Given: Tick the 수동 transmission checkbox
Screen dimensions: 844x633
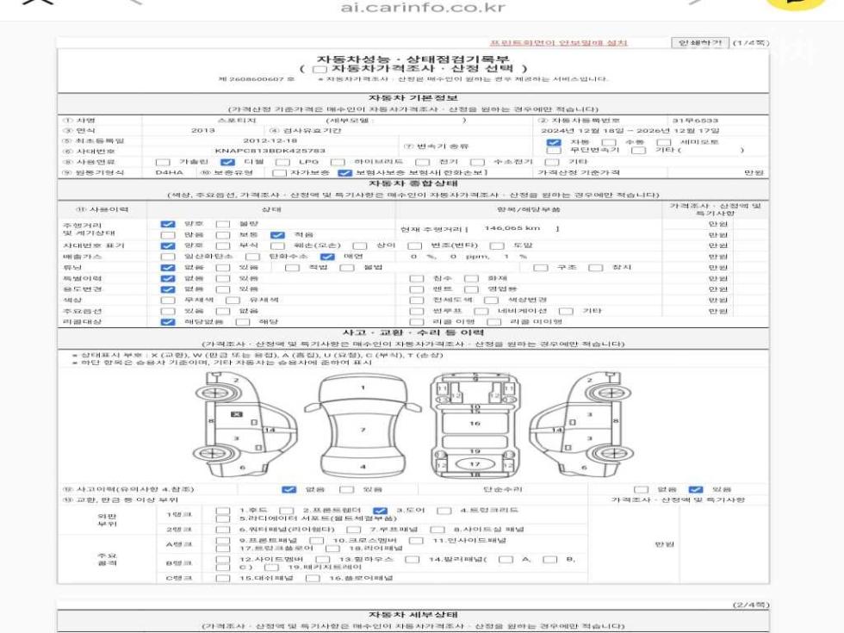Looking at the screenshot, I should point(608,142).
